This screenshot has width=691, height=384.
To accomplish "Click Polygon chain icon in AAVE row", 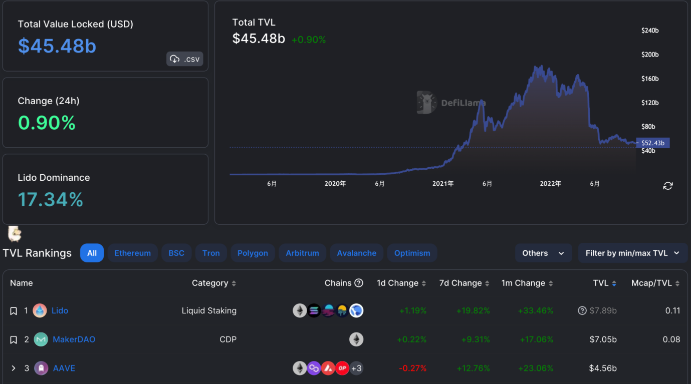I will tap(314, 368).
